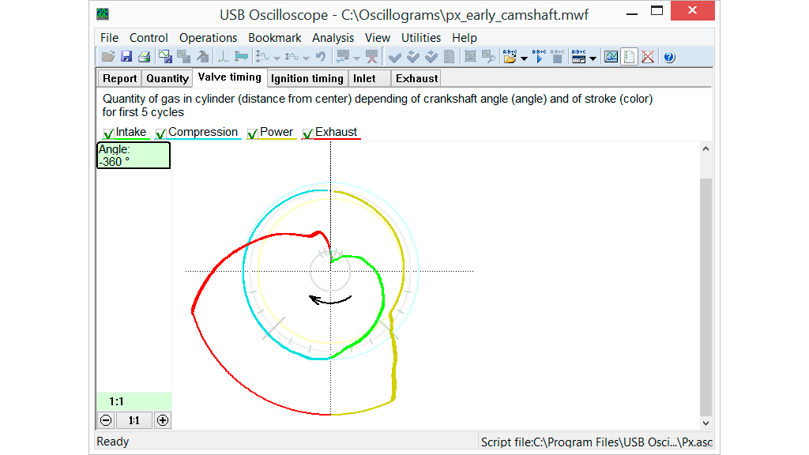
Task: Switch to the Report tab
Action: [x=120, y=78]
